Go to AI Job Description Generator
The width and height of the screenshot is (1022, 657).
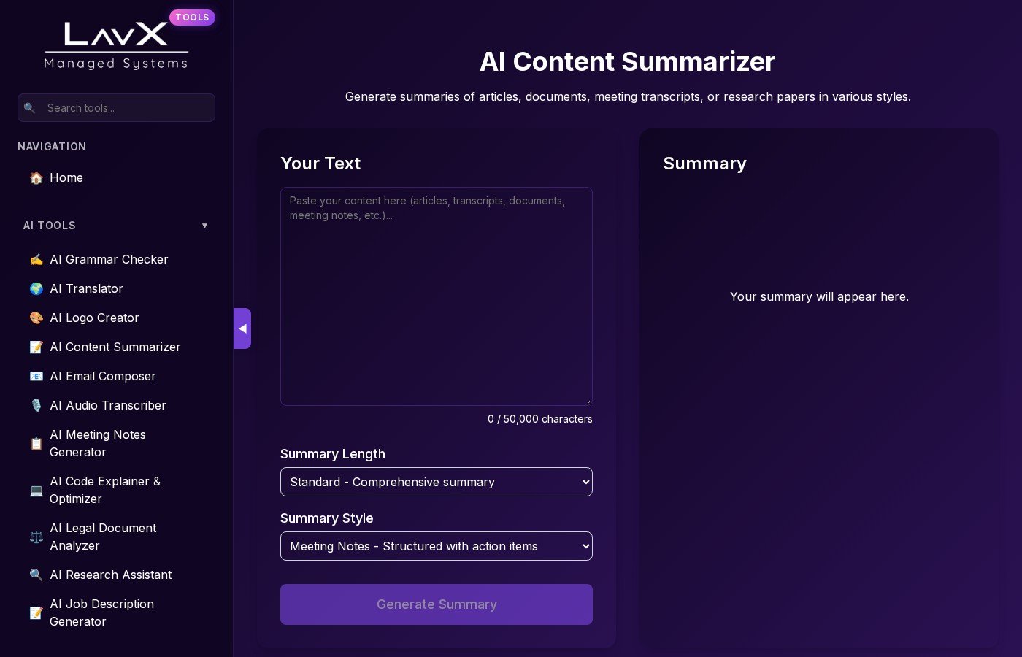[101, 612]
